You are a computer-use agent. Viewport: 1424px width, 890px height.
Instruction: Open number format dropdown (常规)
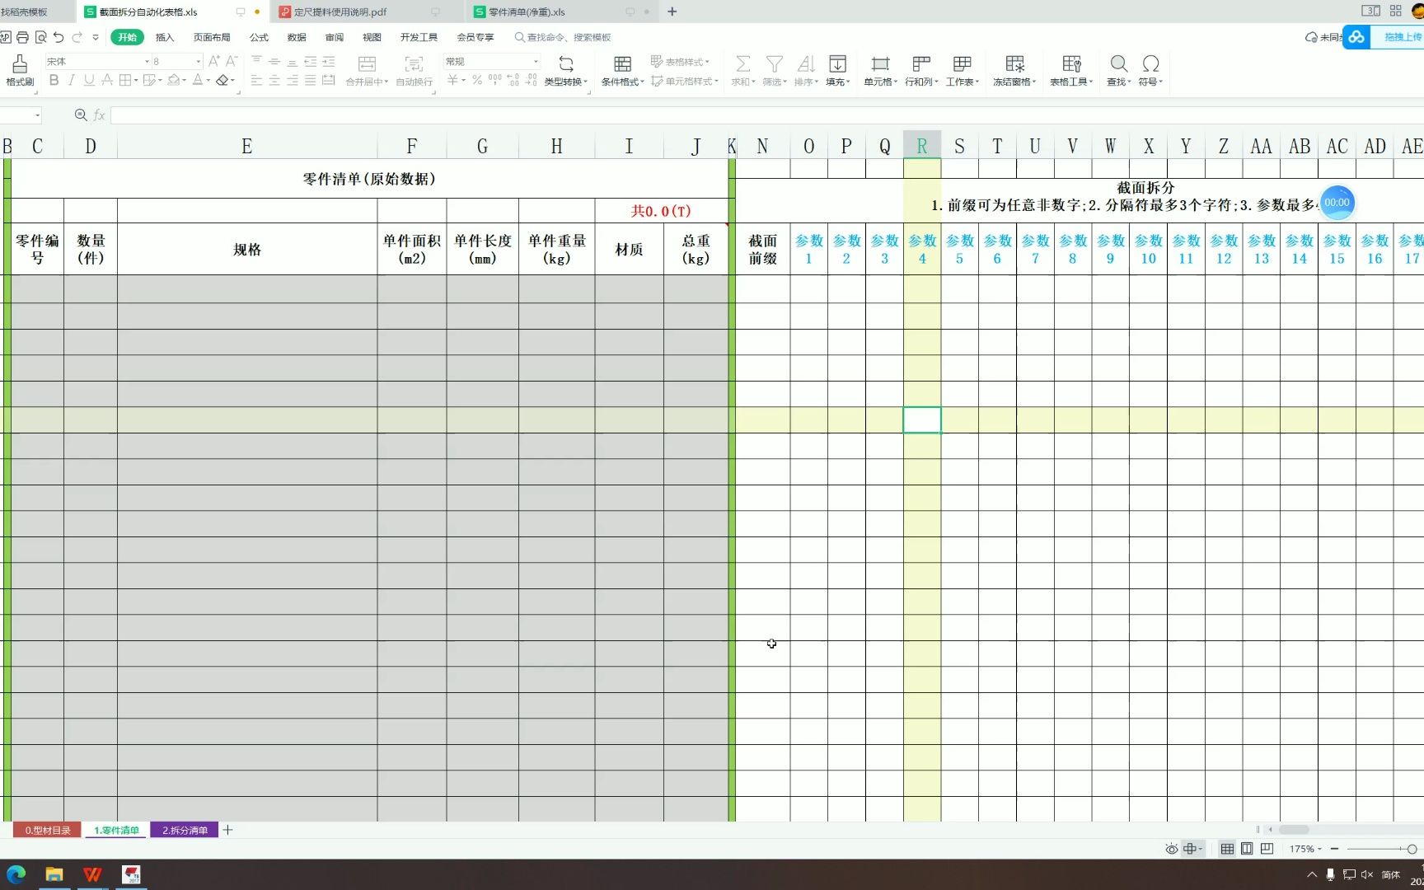(x=536, y=61)
